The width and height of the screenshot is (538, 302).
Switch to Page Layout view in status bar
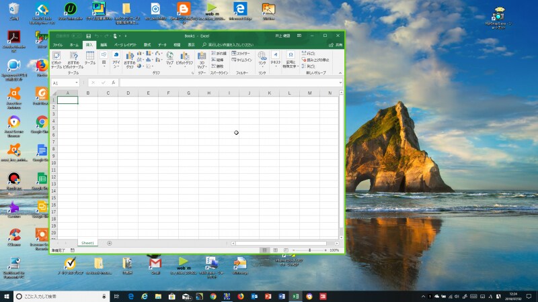[x=275, y=250]
